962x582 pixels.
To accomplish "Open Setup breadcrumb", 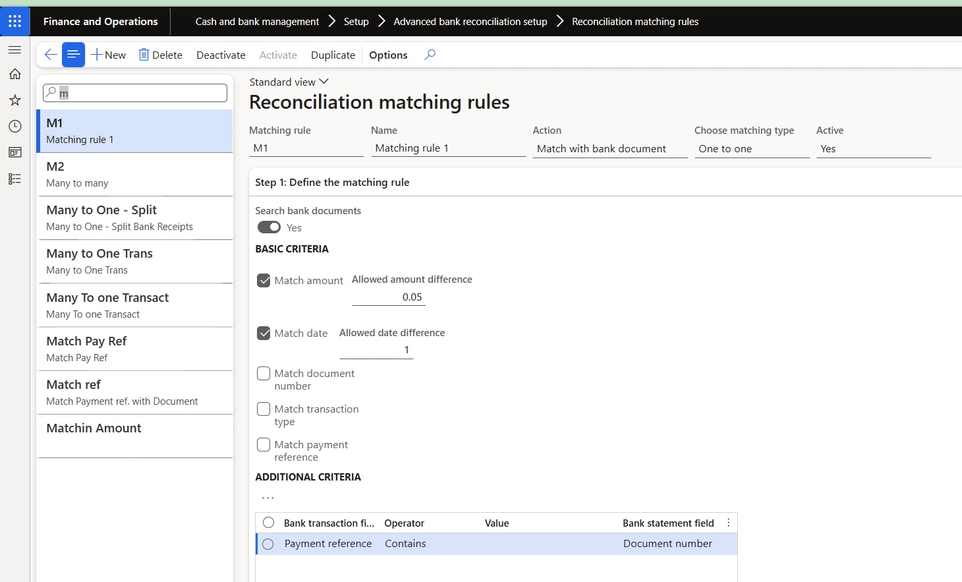I will point(356,21).
